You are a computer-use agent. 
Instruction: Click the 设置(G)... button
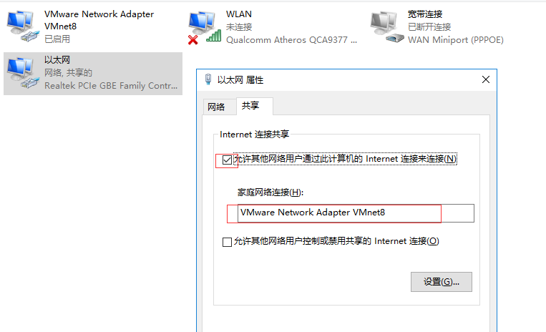click(442, 282)
